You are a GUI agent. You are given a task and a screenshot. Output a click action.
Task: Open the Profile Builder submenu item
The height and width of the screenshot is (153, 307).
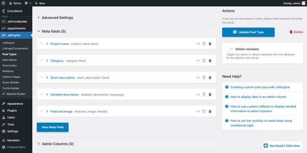11,88
